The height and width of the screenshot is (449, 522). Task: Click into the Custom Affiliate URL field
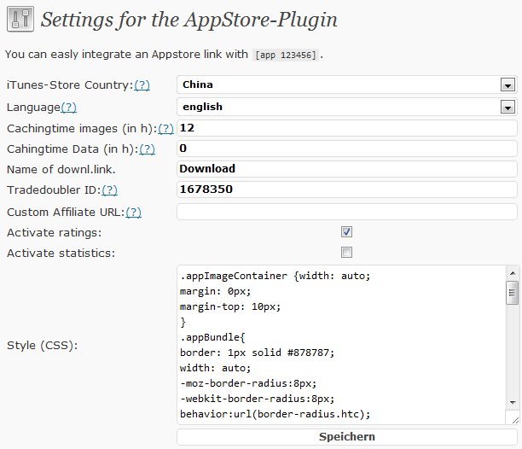click(x=347, y=212)
